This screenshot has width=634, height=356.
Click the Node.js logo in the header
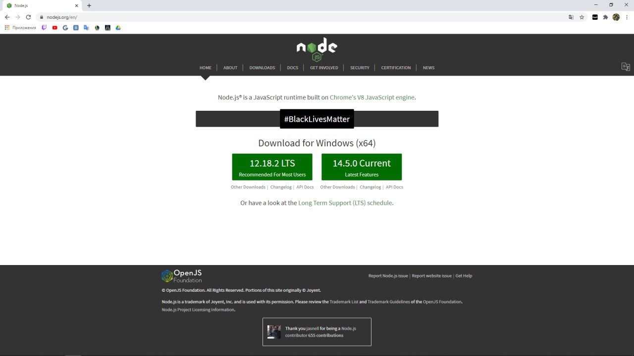pyautogui.click(x=317, y=49)
